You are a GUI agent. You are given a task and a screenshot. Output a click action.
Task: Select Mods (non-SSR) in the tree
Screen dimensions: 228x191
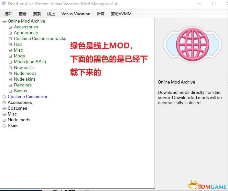coord(30,62)
